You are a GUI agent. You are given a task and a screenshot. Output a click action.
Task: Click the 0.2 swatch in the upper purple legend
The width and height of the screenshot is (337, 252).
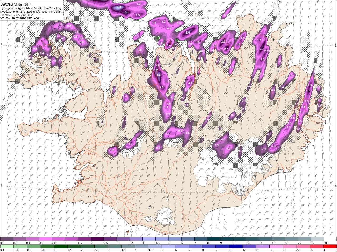7,239
